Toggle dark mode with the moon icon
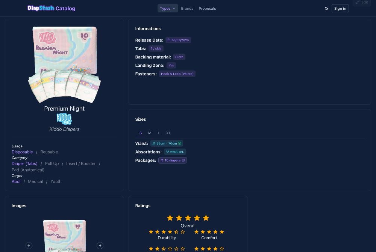376x252 pixels. 326,8
